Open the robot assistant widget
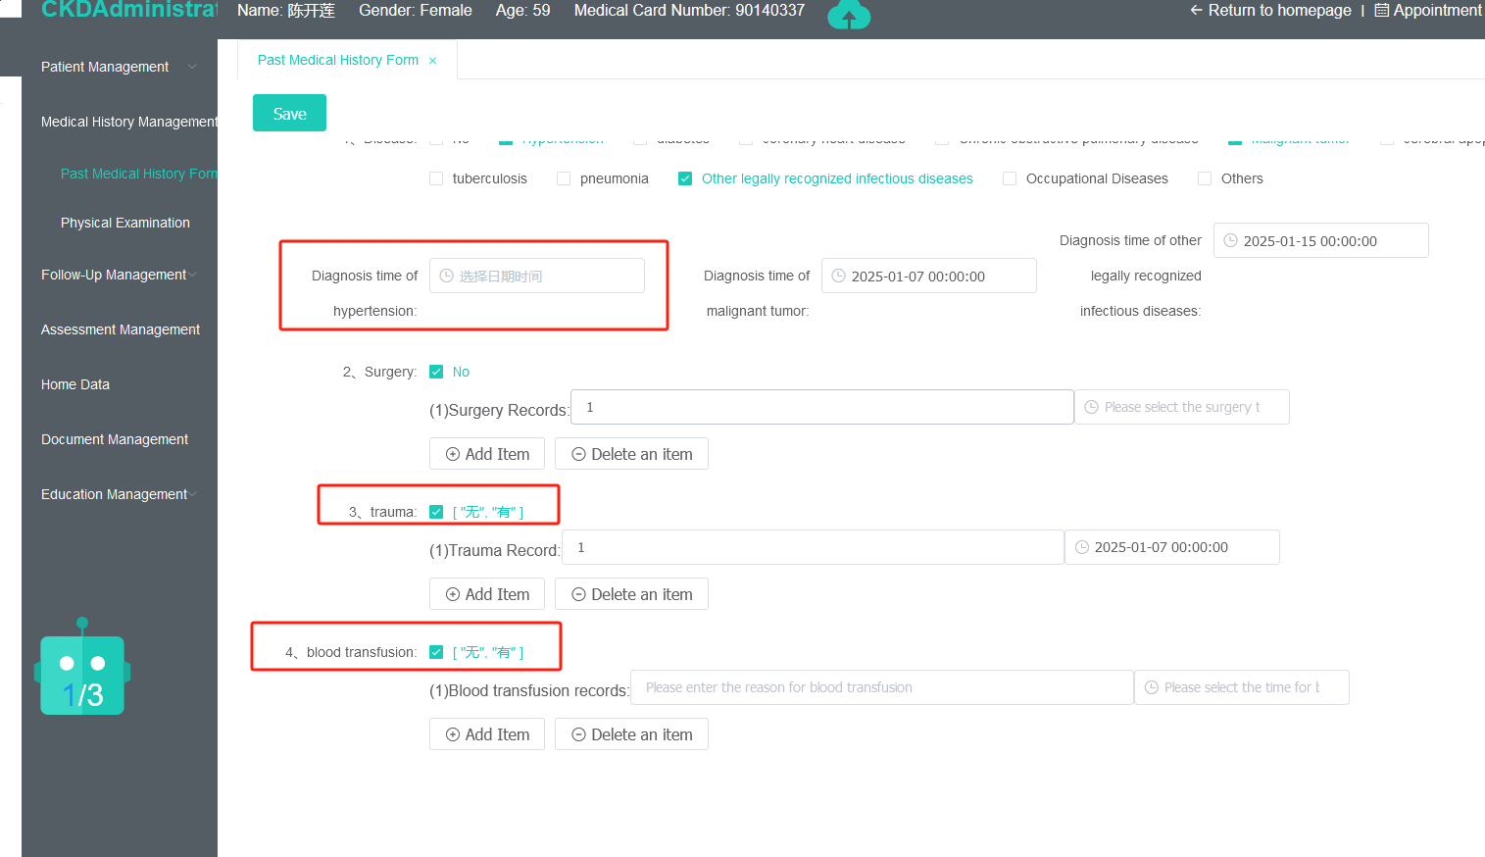 [82, 667]
